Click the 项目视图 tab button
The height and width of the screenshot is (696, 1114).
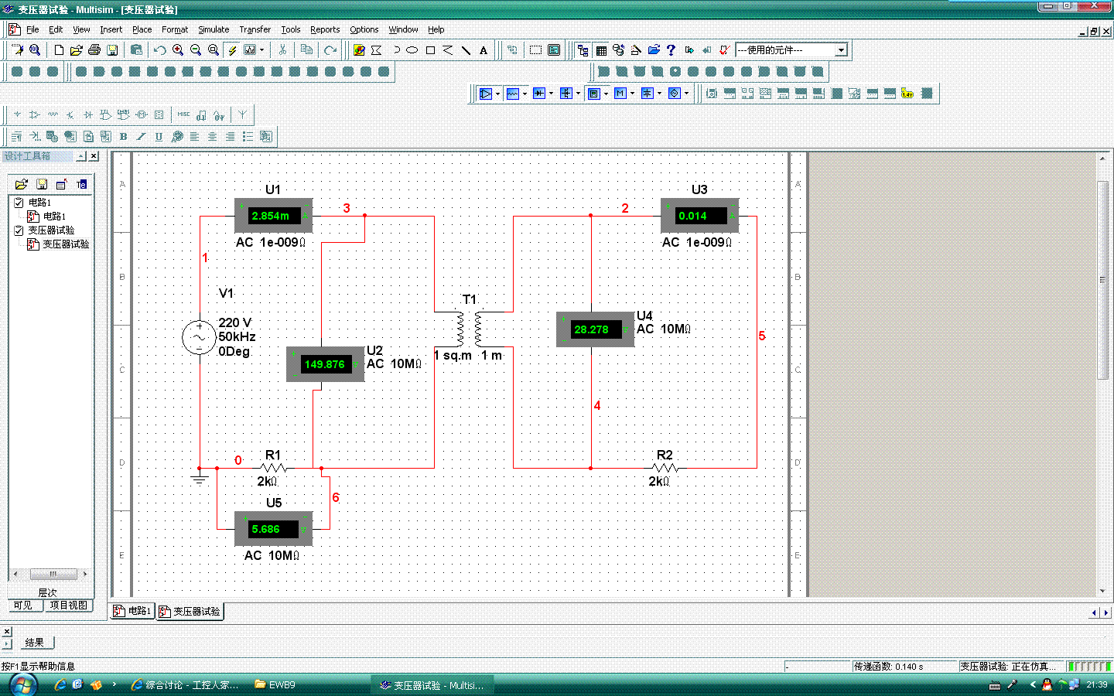pyautogui.click(x=68, y=606)
